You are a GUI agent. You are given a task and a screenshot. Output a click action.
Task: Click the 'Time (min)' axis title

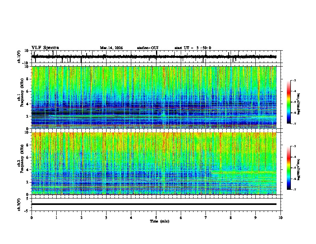[160, 221]
